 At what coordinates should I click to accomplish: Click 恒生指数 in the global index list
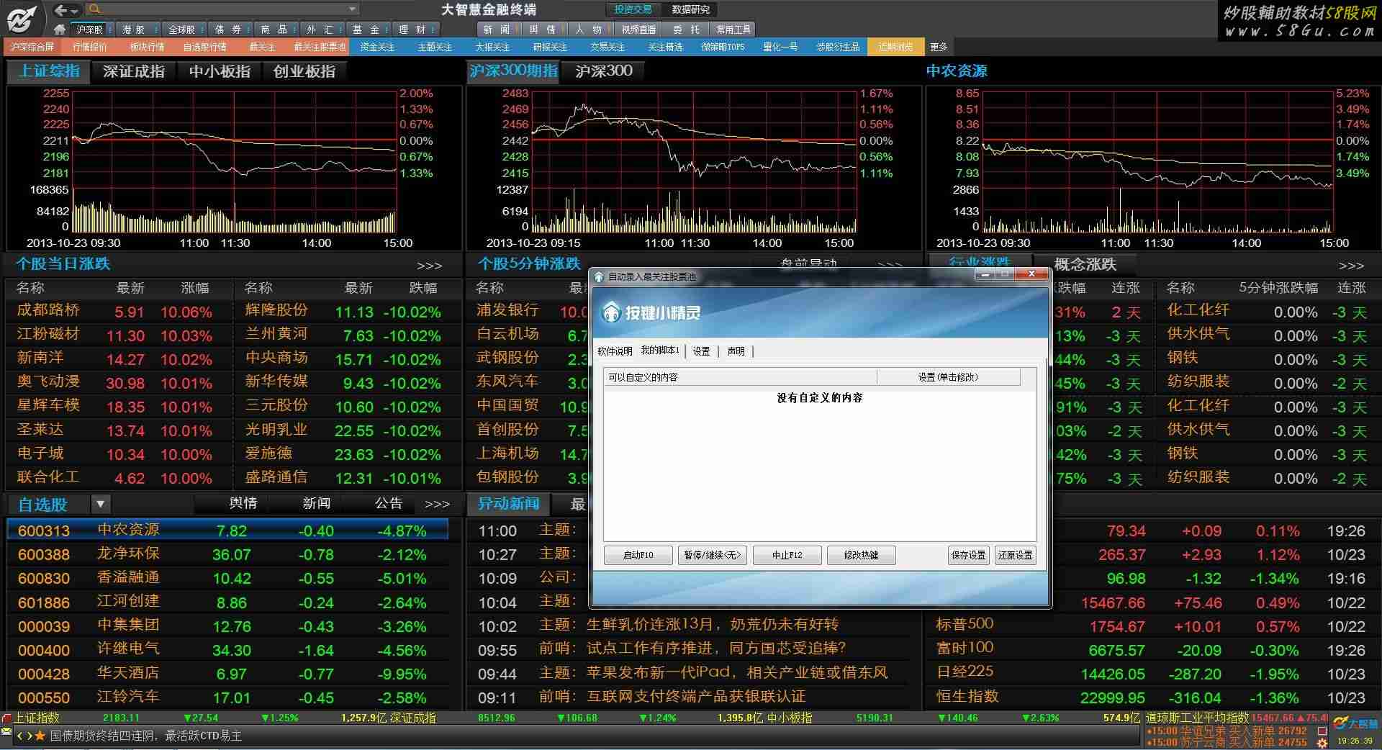[x=967, y=697]
